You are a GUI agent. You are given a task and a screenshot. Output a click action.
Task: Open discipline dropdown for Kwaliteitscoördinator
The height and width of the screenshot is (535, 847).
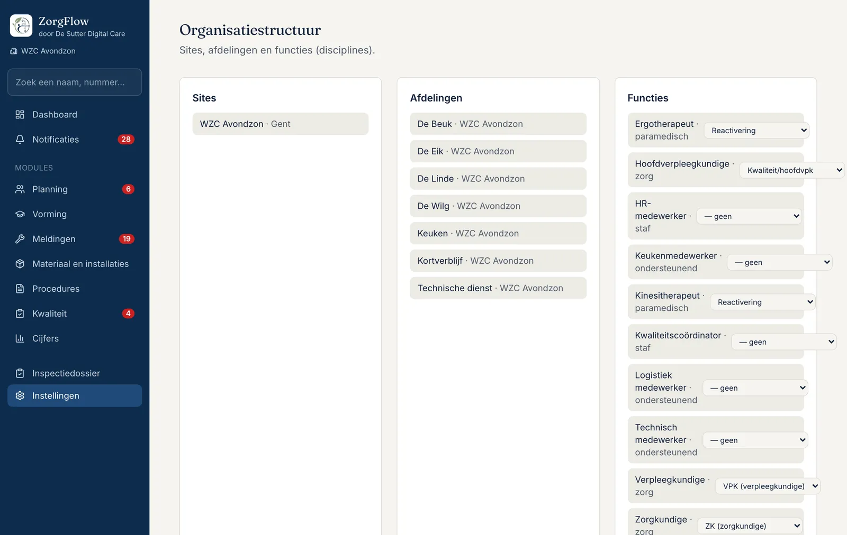coord(784,342)
